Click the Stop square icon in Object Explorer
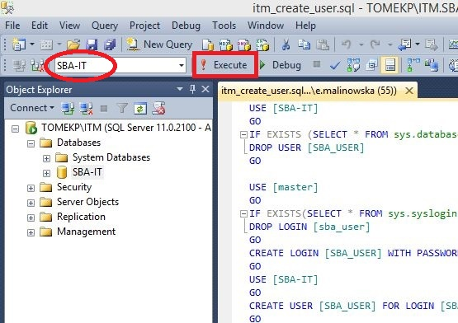 point(104,109)
